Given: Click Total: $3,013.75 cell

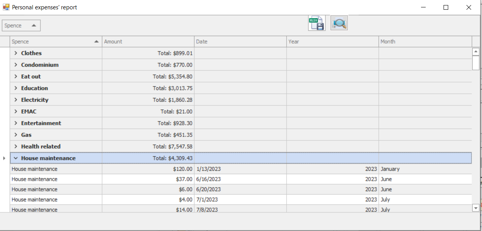Looking at the screenshot, I should point(148,88).
